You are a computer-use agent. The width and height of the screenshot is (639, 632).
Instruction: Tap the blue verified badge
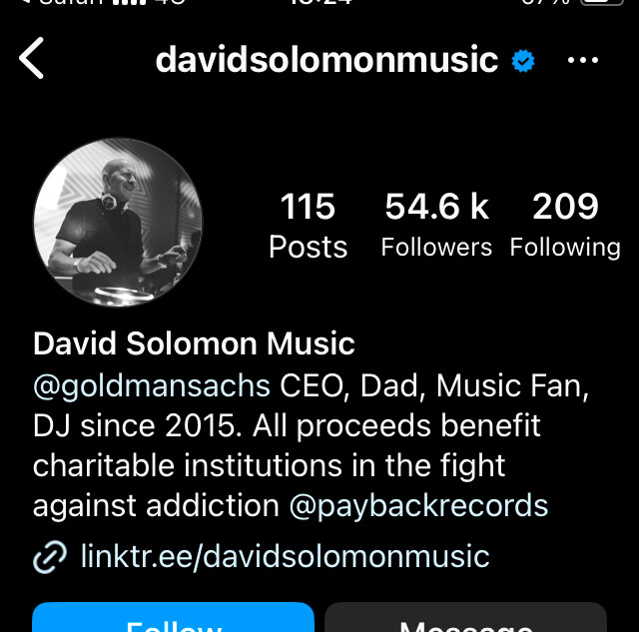click(x=523, y=61)
